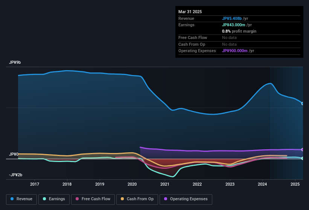Click Earnings label in tooltip
The height and width of the screenshot is (210, 309).
click(x=186, y=25)
